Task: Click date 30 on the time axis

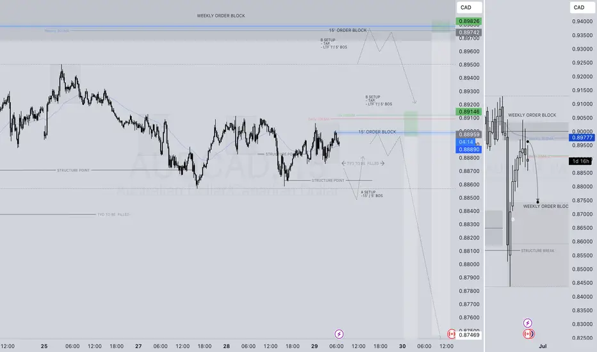Action: click(x=402, y=346)
